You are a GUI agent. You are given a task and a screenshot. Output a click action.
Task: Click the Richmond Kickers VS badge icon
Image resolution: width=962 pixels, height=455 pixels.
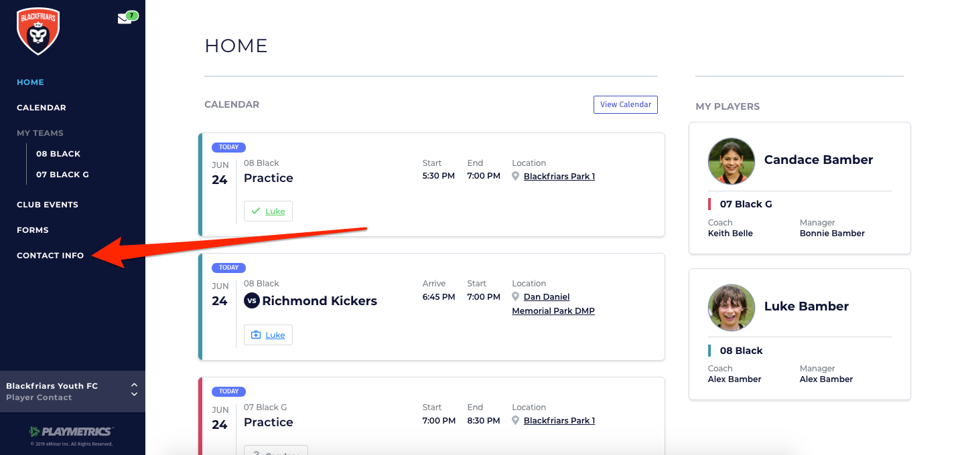pos(251,301)
